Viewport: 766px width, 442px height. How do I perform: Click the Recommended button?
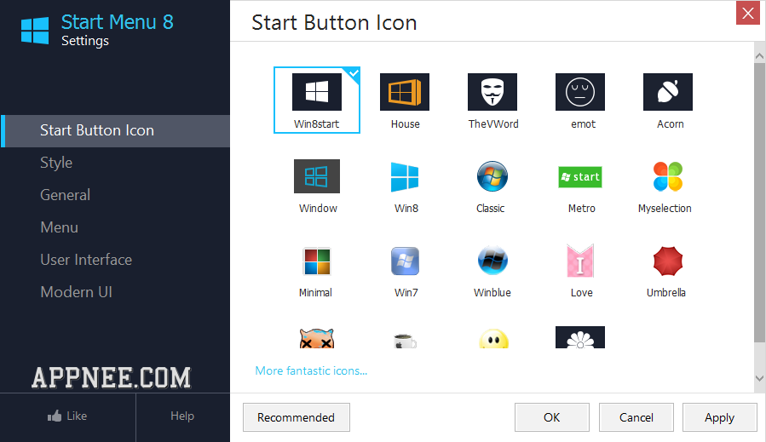[296, 417]
